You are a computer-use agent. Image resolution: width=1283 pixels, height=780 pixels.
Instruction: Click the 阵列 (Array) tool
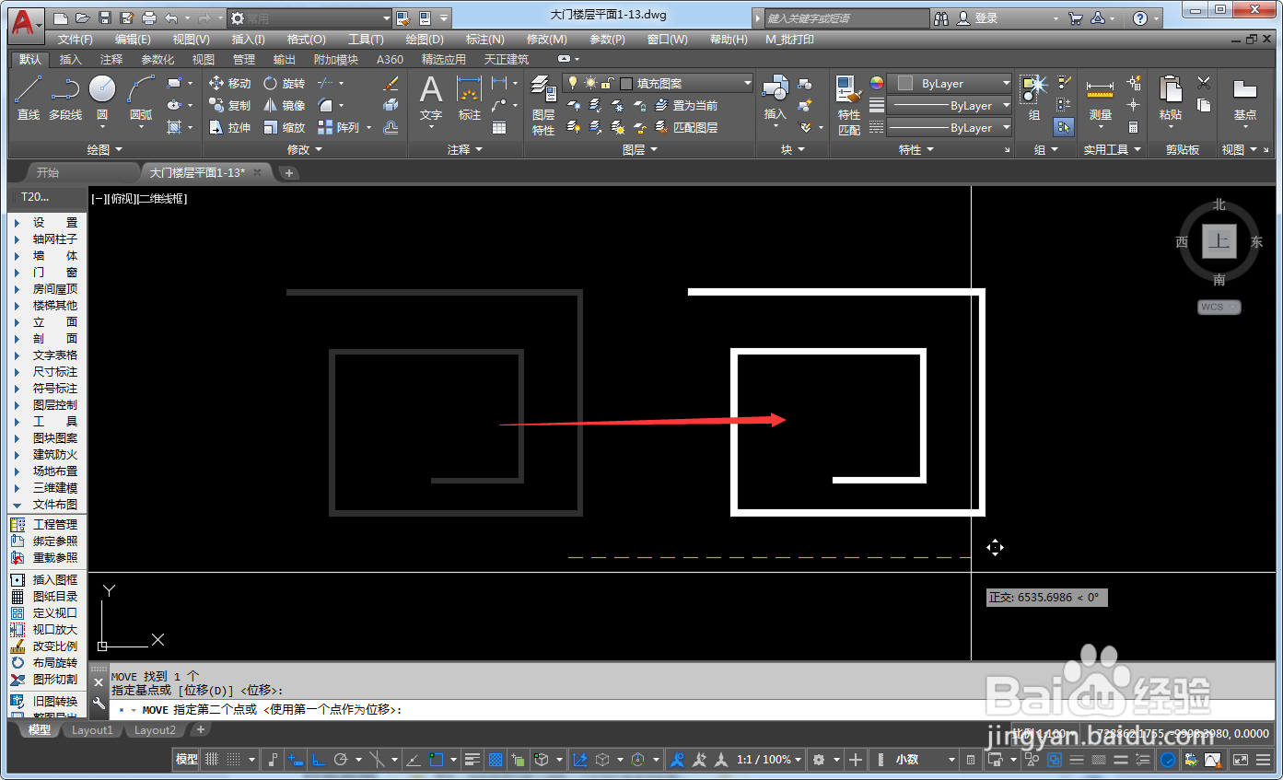pyautogui.click(x=339, y=127)
